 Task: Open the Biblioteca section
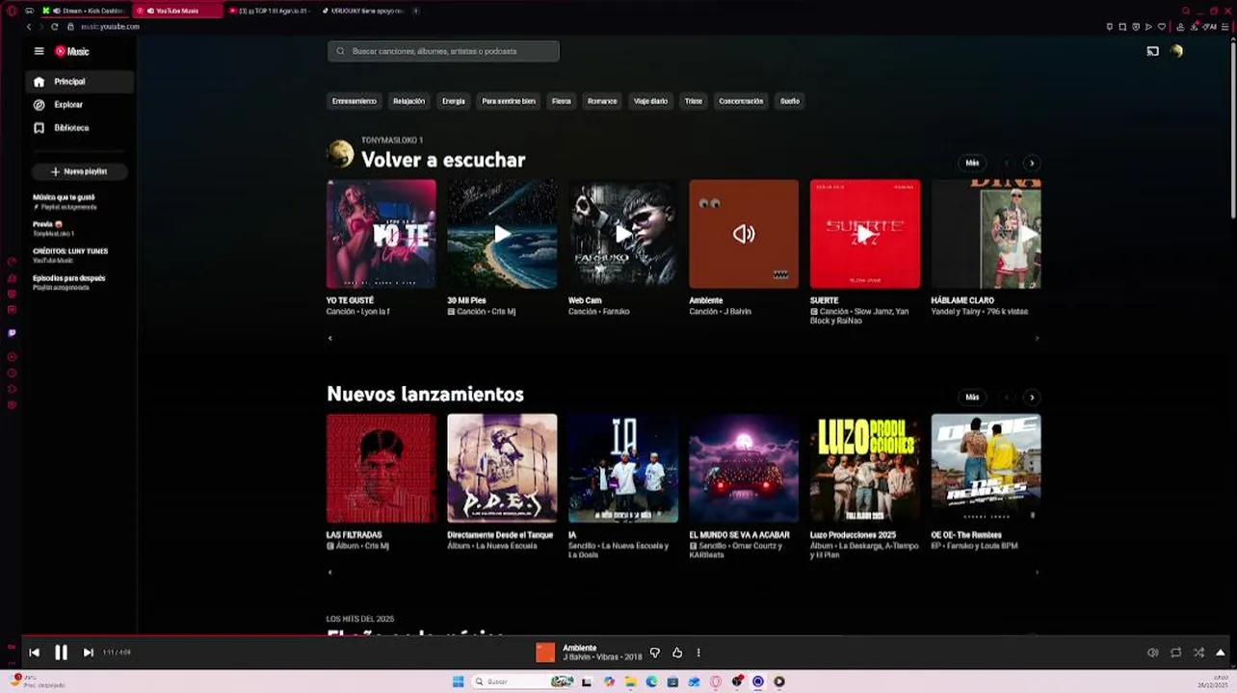tap(80, 128)
